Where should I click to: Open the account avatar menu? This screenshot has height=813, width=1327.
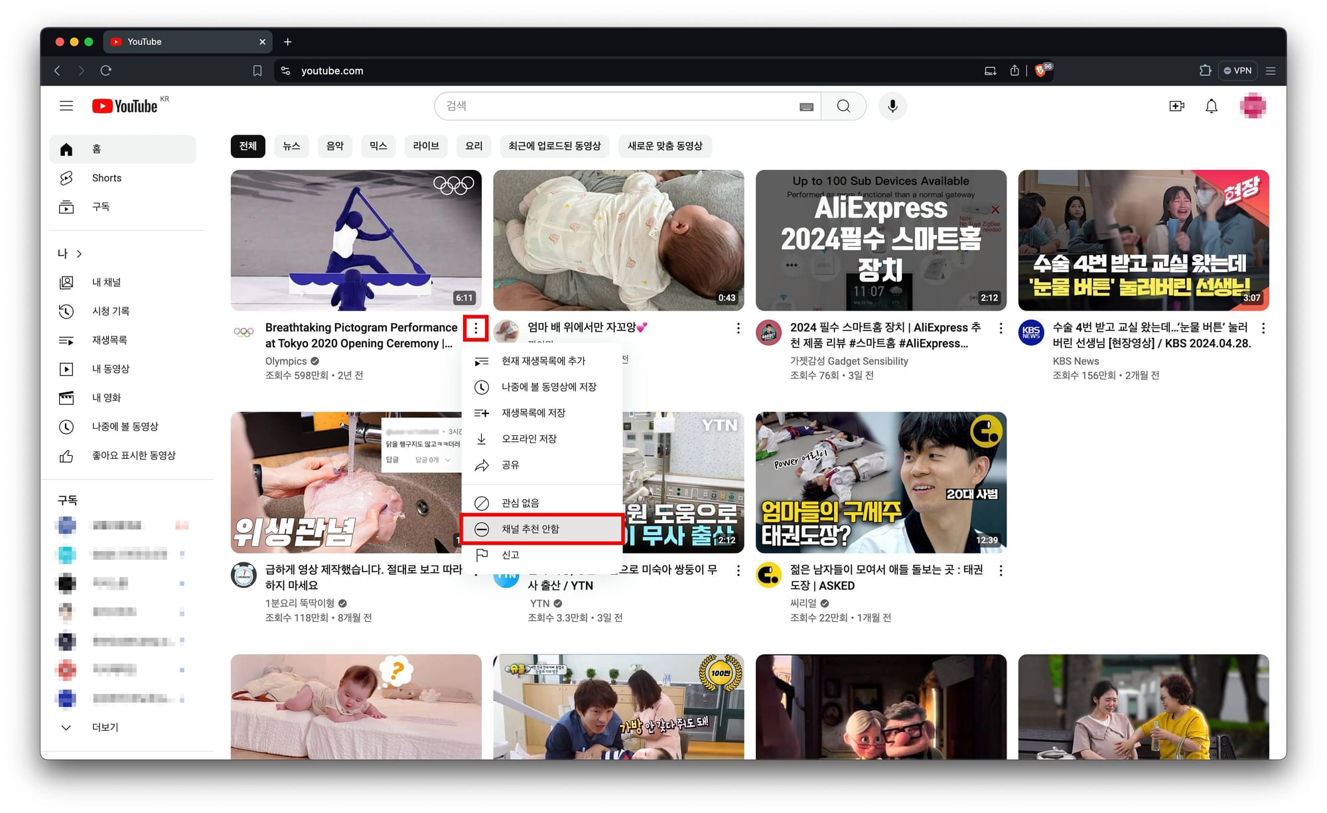tap(1253, 106)
